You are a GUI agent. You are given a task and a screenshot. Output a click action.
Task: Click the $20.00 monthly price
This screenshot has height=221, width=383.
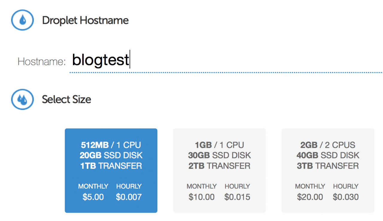[x=310, y=197]
